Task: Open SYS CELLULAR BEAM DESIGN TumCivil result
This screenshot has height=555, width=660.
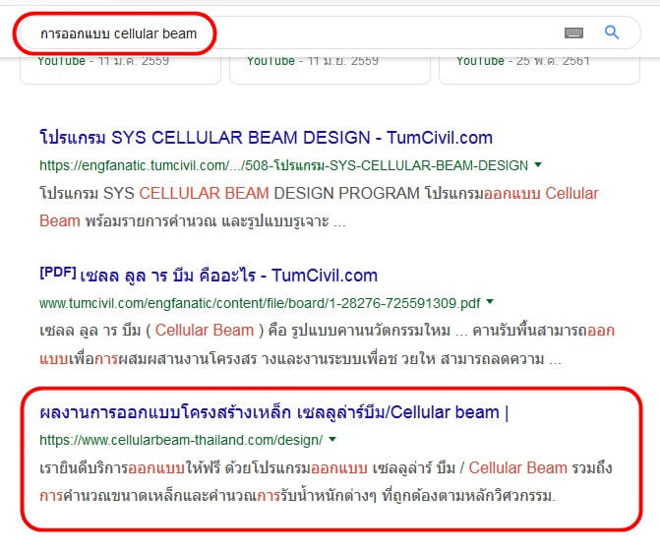Action: pyautogui.click(x=266, y=138)
